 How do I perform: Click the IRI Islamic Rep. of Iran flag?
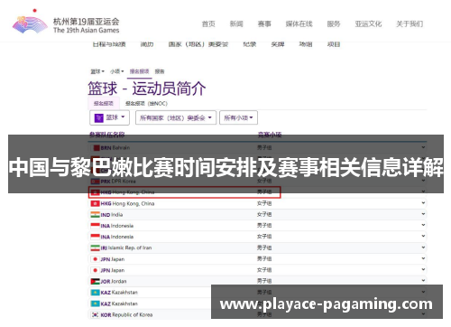click(x=95, y=248)
